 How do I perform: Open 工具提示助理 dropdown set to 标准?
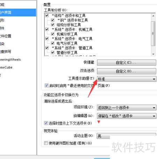pos(127,79)
